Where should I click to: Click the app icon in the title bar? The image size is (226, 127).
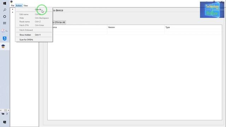(x=12, y=2)
